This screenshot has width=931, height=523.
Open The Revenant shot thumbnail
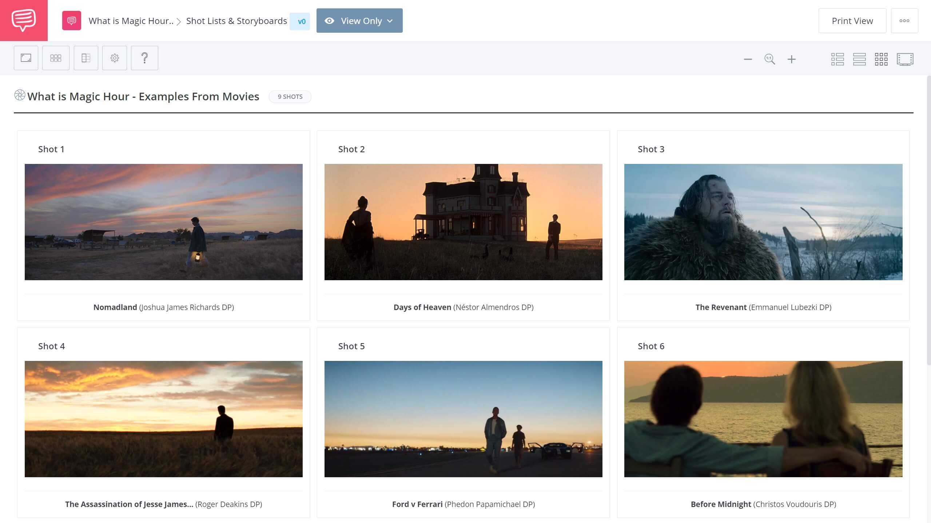763,222
